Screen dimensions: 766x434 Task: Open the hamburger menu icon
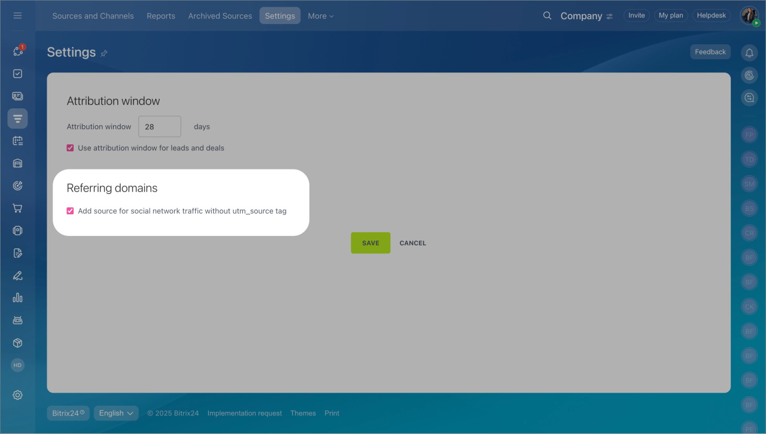coord(17,16)
